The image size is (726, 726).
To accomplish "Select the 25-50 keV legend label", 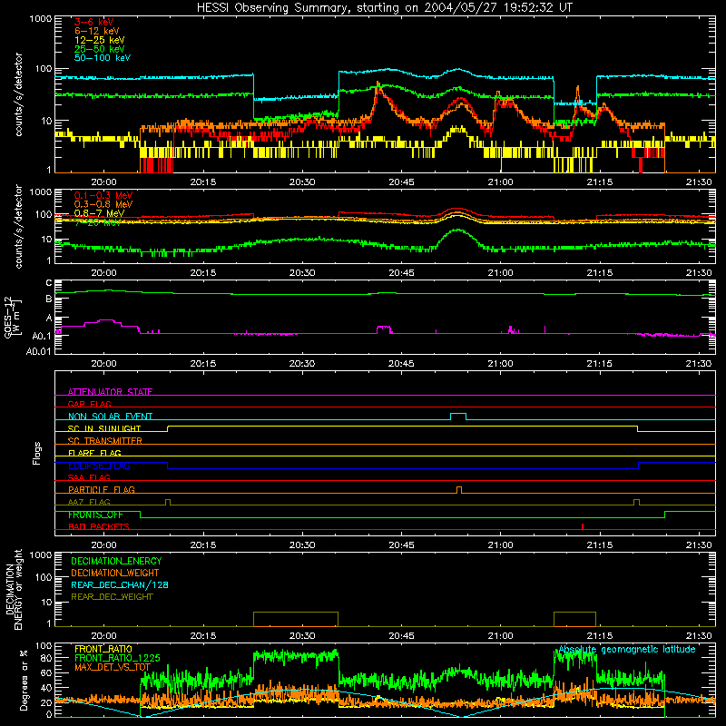I will click(x=100, y=49).
